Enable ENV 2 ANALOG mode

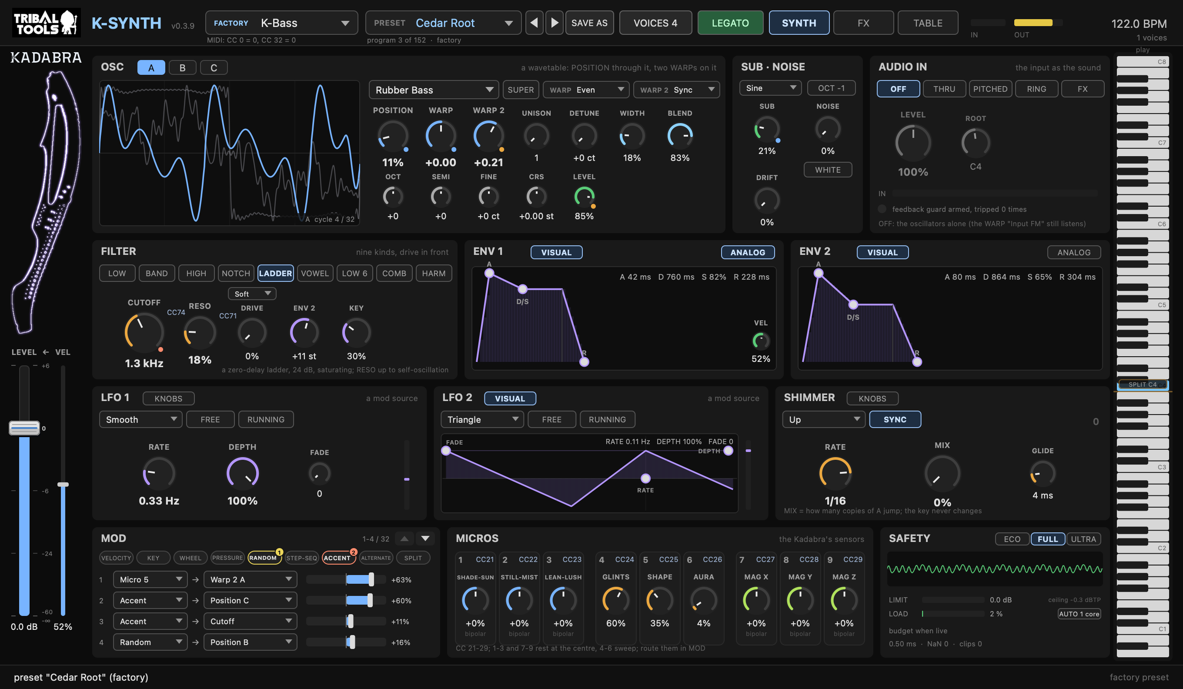click(1074, 252)
